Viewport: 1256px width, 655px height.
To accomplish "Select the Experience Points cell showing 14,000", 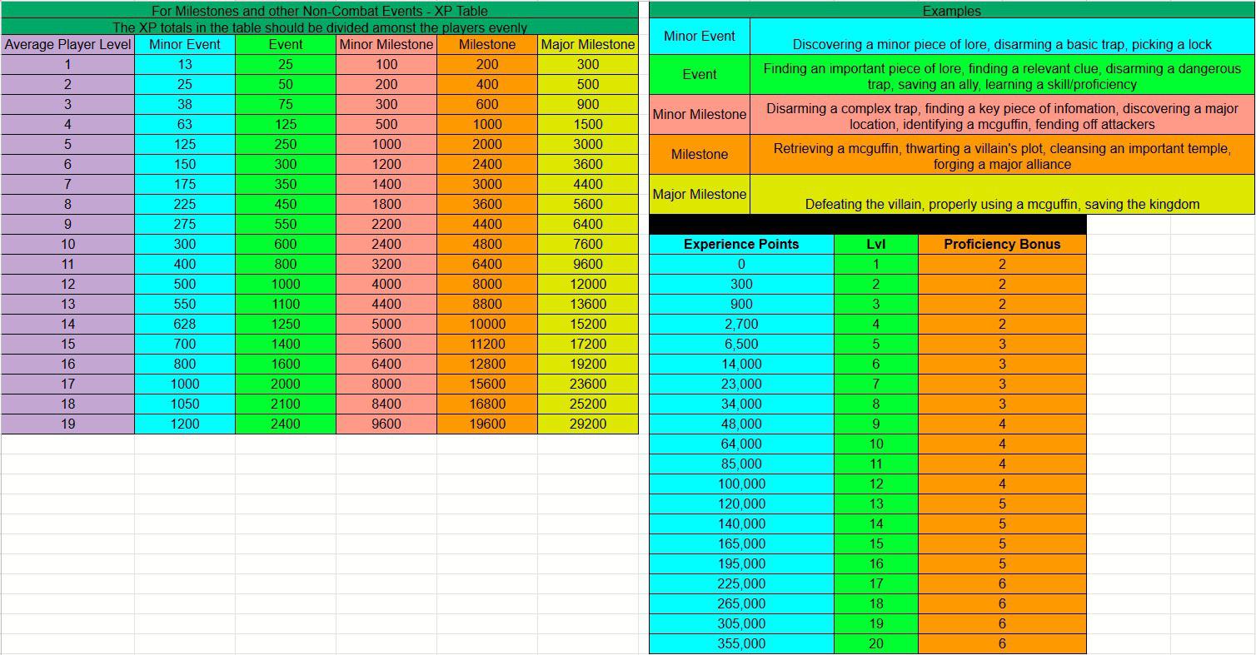I will click(741, 364).
